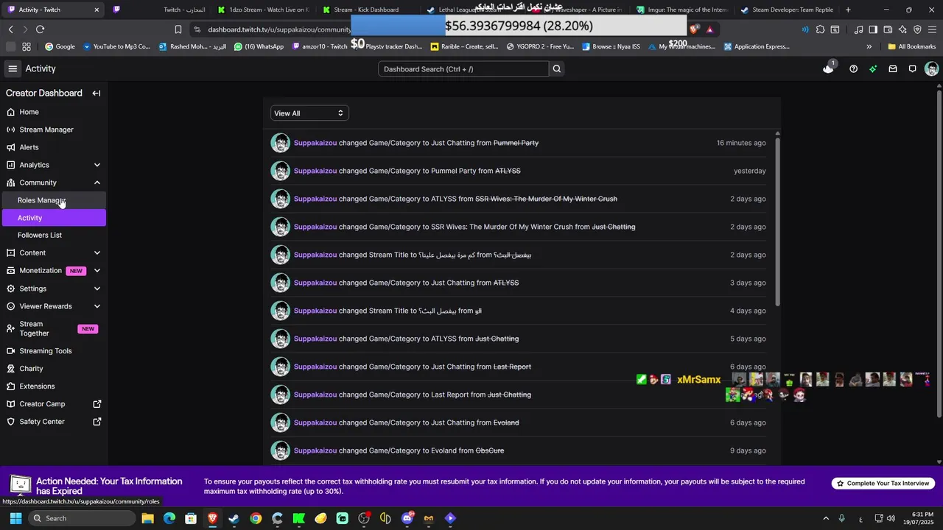Screen dimensions: 943x530
Task: Open the browser extensions puzzle icon
Action: coord(819,29)
